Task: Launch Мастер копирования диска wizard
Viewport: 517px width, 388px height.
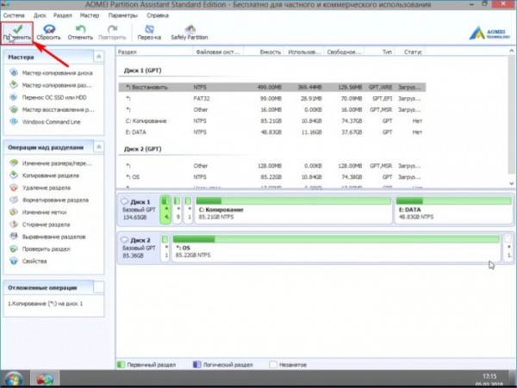Action: pyautogui.click(x=57, y=73)
